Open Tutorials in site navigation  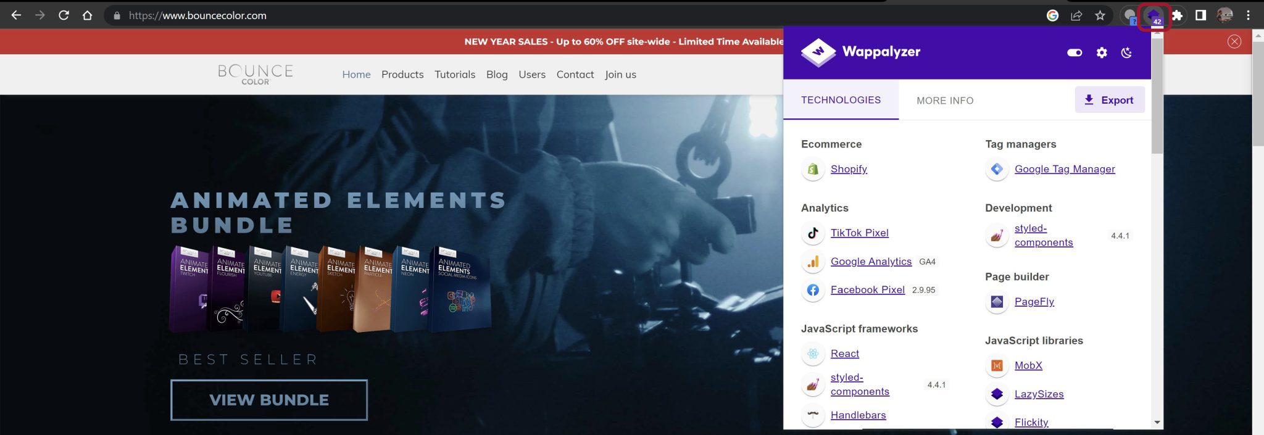click(455, 75)
